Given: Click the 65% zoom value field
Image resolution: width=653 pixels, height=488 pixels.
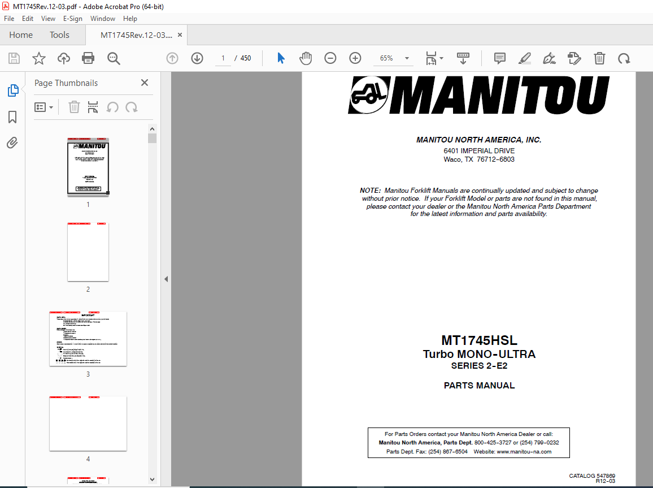Looking at the screenshot, I should [386, 58].
